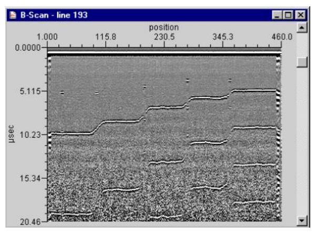The height and width of the screenshot is (236, 316).
Task: Click the time value 5.115
Action: click(x=30, y=91)
